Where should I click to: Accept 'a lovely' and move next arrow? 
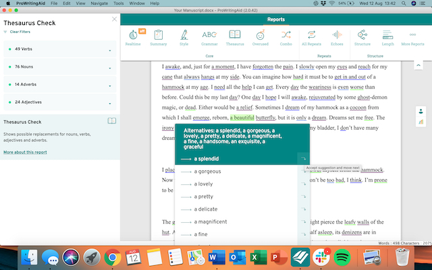pos(303,184)
